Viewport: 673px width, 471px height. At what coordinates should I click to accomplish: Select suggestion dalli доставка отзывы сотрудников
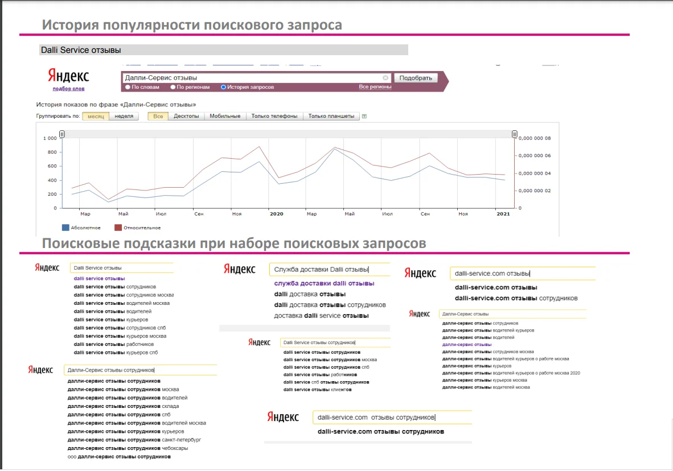pos(330,305)
